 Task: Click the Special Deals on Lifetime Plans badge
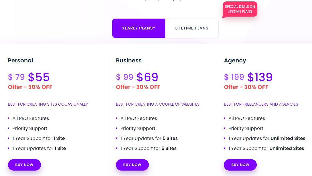click(x=240, y=9)
